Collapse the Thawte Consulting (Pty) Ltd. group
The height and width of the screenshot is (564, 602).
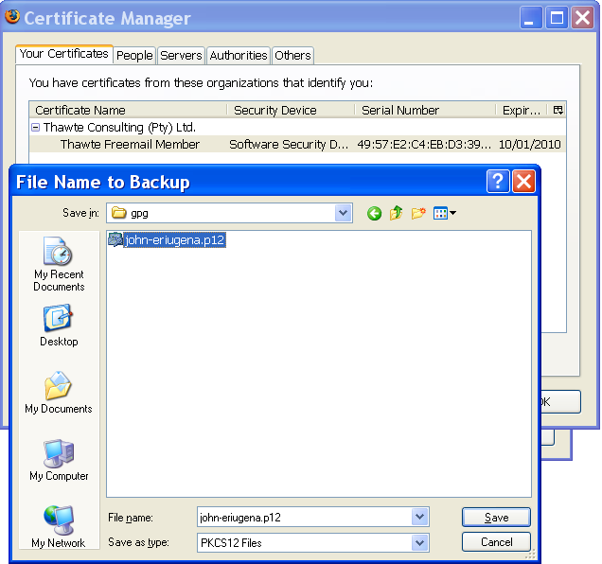(35, 127)
